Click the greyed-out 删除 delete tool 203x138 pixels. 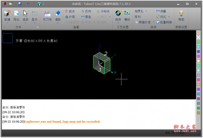pyautogui.click(x=102, y=22)
